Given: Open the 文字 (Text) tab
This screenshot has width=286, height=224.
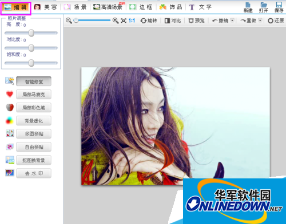Looking at the screenshot, I should click(200, 7).
